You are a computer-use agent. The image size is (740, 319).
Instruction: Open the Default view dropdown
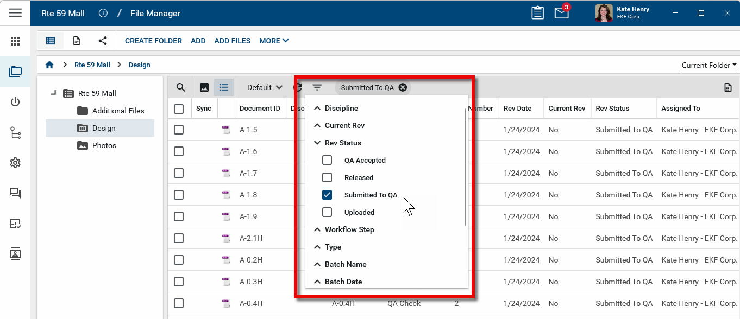point(265,87)
